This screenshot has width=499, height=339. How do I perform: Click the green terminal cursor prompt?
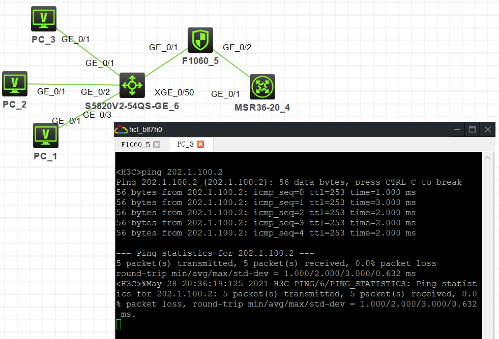coord(119,324)
